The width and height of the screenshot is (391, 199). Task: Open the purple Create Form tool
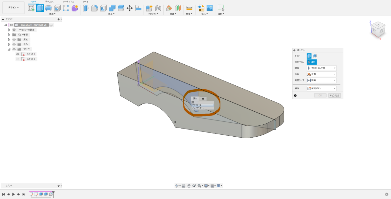[x=75, y=8]
